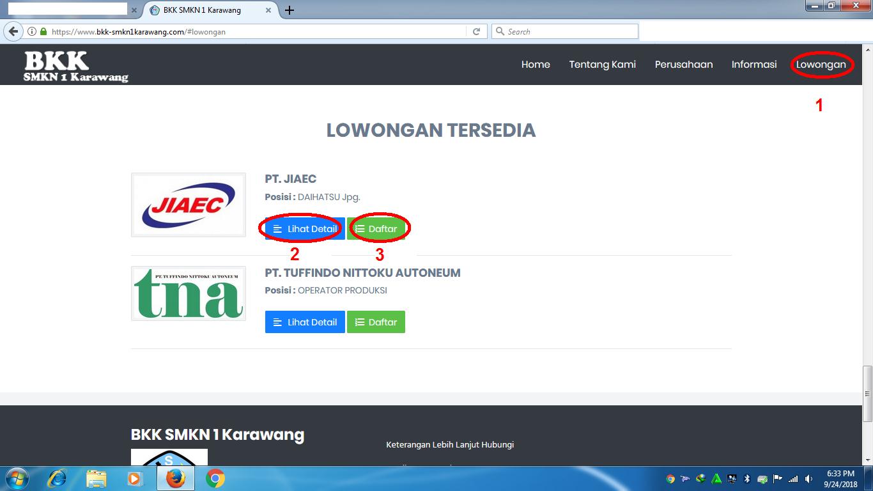
Task: Click the Keterangan Lebih Lanjut Hubungi text
Action: (x=450, y=444)
